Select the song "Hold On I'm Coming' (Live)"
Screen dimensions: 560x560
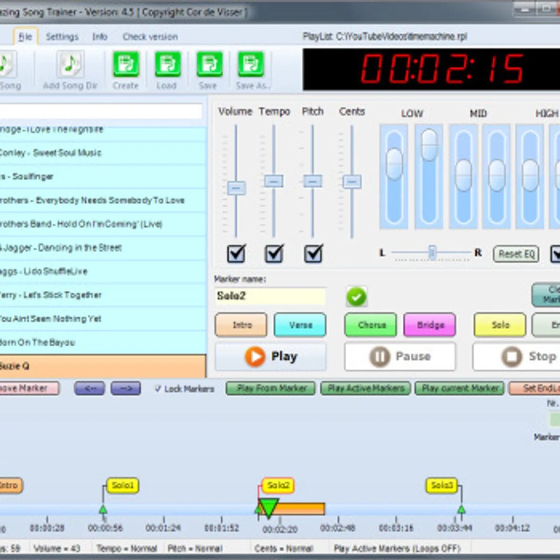(103, 224)
